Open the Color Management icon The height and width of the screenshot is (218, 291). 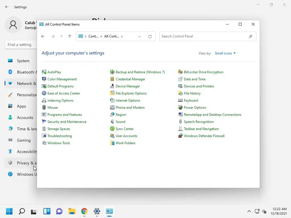tap(44, 79)
